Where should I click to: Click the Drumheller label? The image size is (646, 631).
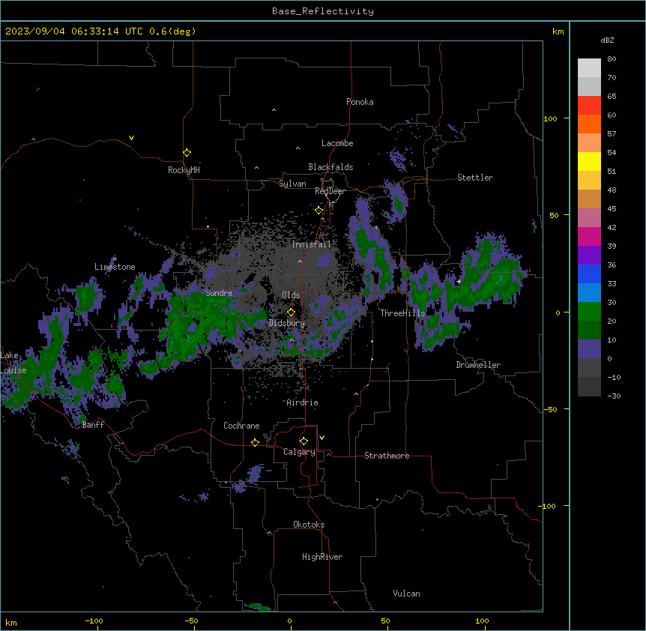pos(478,365)
